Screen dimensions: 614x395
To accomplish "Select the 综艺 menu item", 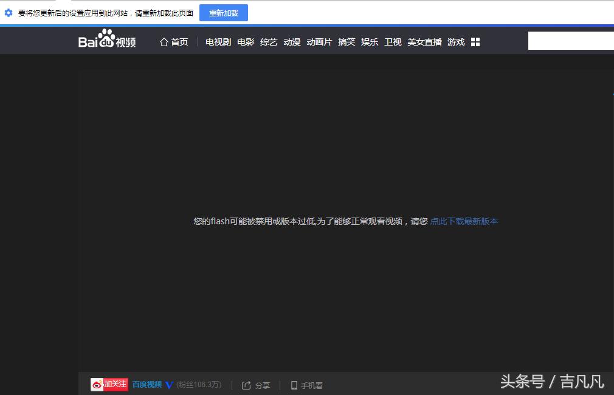I will pyautogui.click(x=268, y=41).
